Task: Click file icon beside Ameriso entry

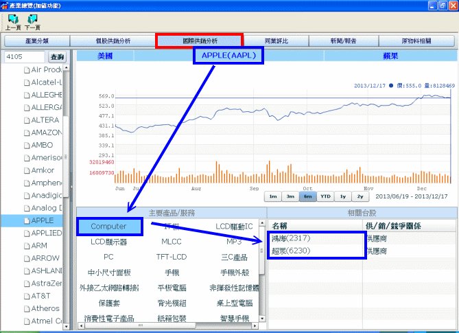Action: click(x=27, y=158)
